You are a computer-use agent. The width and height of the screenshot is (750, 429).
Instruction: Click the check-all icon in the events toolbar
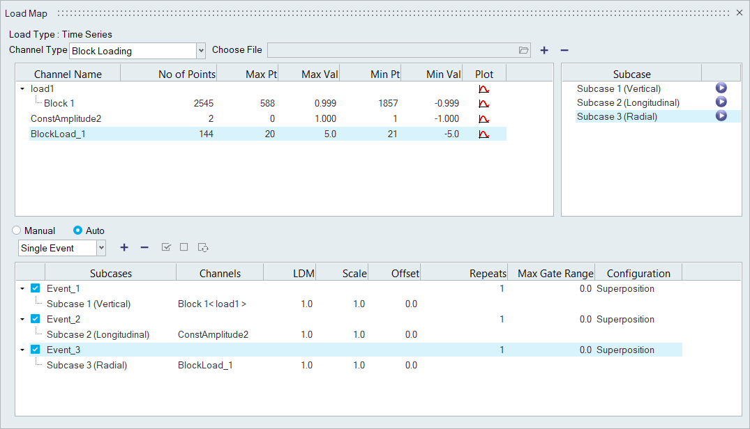[166, 247]
